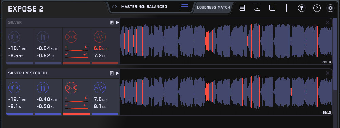Image resolution: width=340 pixels, height=128 pixels.
Task: Play the Silver track
Action: 117,22
